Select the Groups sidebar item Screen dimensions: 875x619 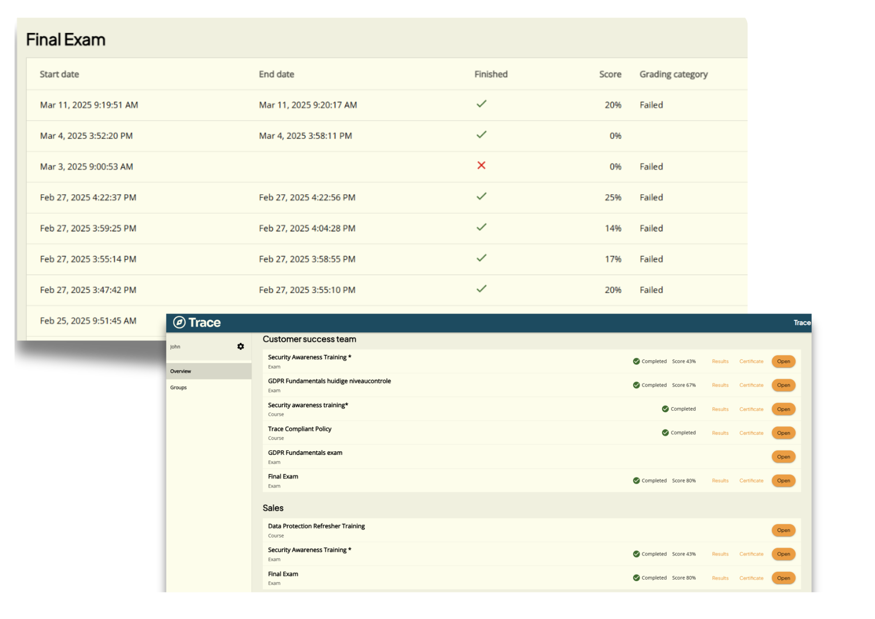(179, 387)
